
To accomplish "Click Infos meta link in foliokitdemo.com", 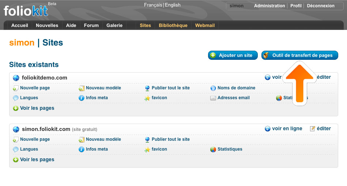I will [97, 98].
